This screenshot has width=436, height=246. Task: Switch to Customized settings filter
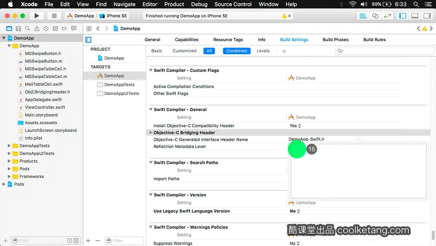184,51
